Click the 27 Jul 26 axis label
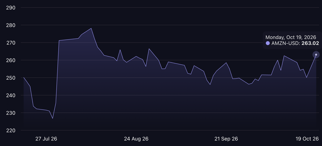This screenshot has width=322, height=146. [x=46, y=139]
